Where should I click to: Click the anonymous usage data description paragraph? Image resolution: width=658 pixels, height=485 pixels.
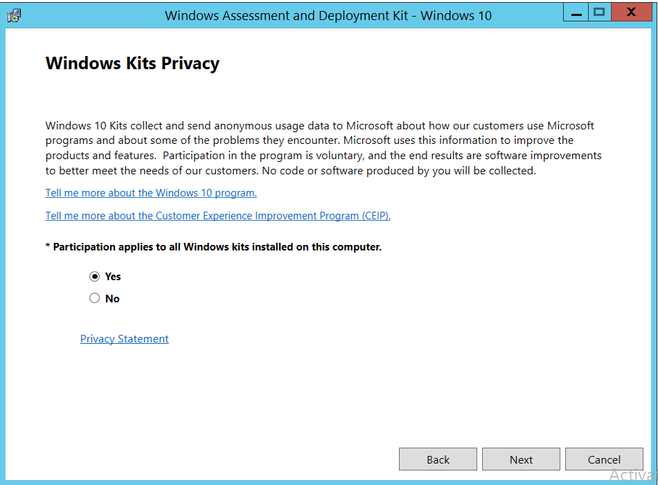click(323, 148)
